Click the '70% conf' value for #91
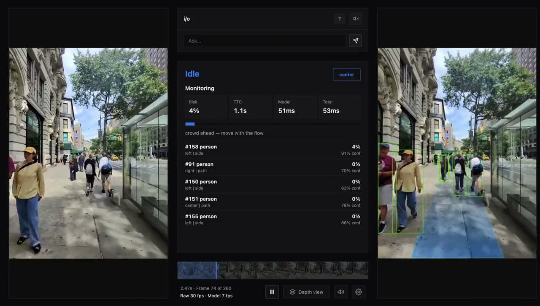 [x=351, y=171]
